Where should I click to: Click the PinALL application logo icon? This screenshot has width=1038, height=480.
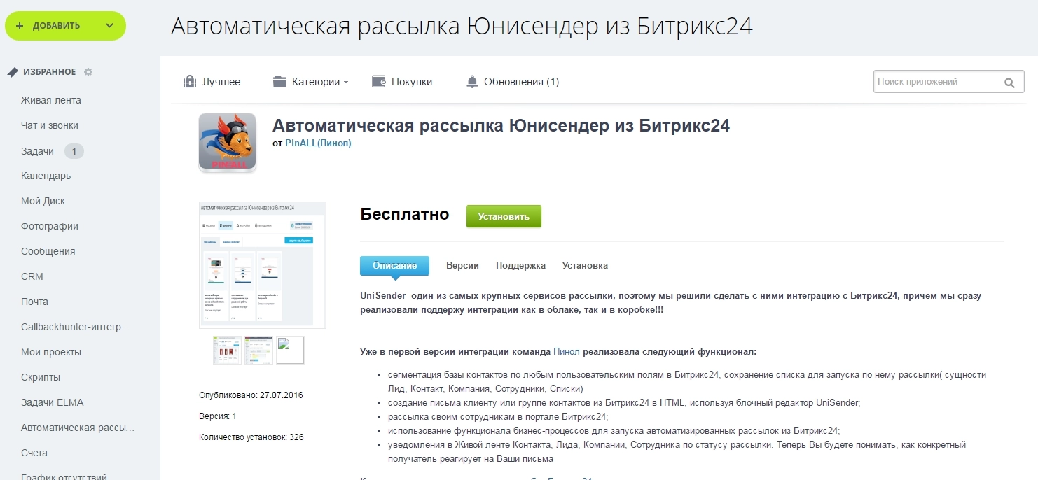click(227, 142)
